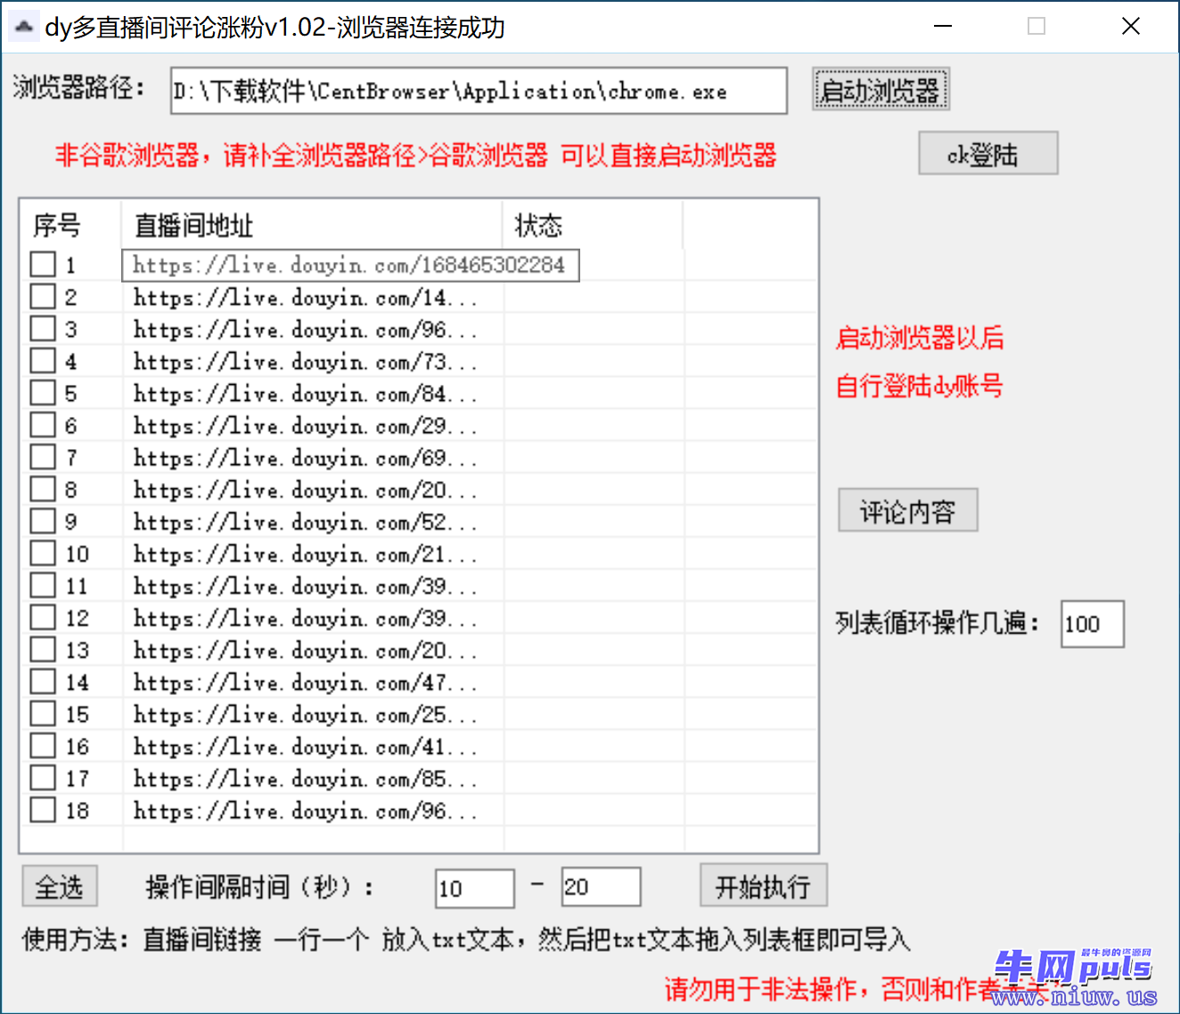The width and height of the screenshot is (1180, 1014).
Task: Select URL live.douyin.com/39... in row 12
Action: (306, 618)
